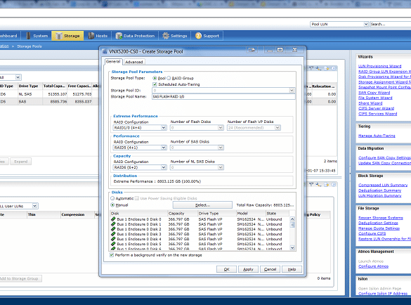Click the disk list scrollbar down arrow

(x=292, y=247)
